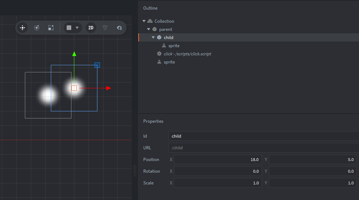Collapse the child node arrow
This screenshot has width=359, height=200.
tap(153, 38)
